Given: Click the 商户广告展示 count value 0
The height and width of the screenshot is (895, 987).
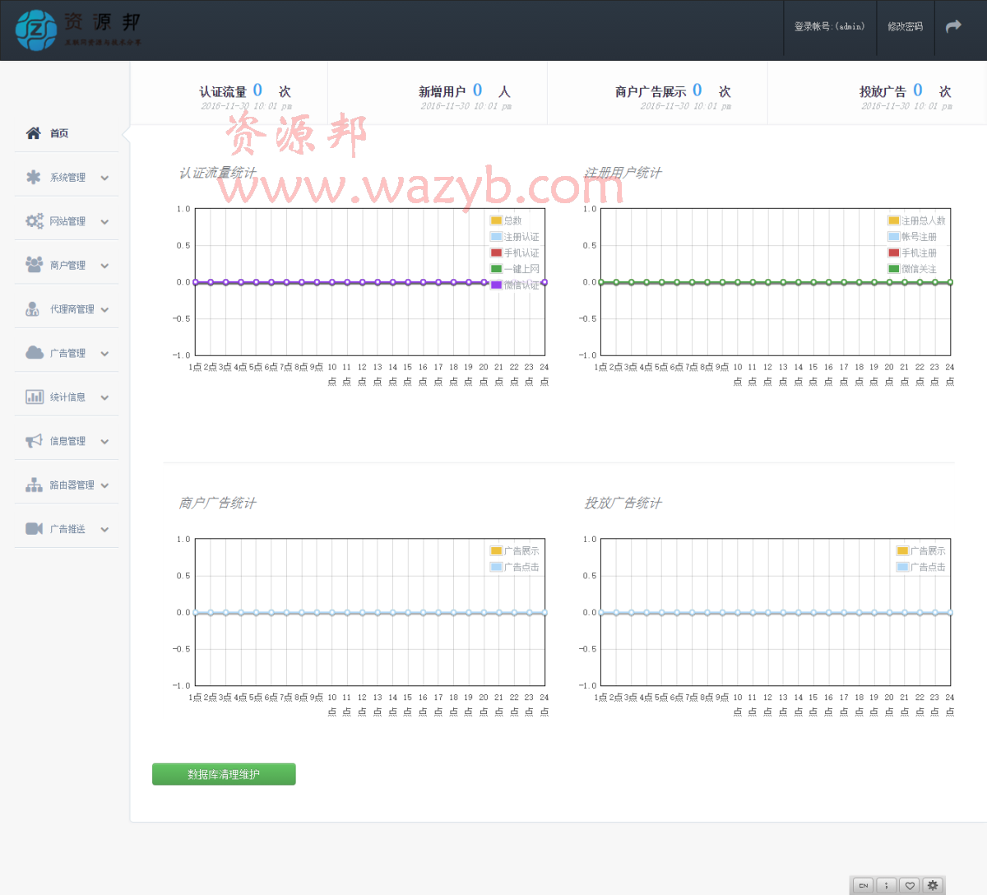Looking at the screenshot, I should [697, 90].
